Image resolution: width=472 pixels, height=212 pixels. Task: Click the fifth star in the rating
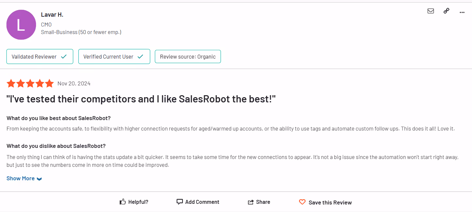tap(49, 83)
